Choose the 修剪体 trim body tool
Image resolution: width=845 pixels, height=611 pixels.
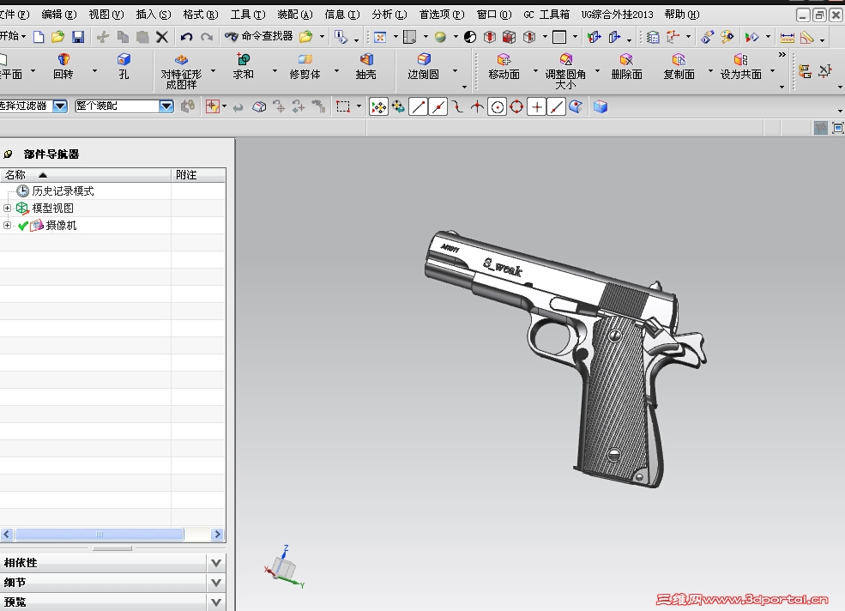coord(305,67)
